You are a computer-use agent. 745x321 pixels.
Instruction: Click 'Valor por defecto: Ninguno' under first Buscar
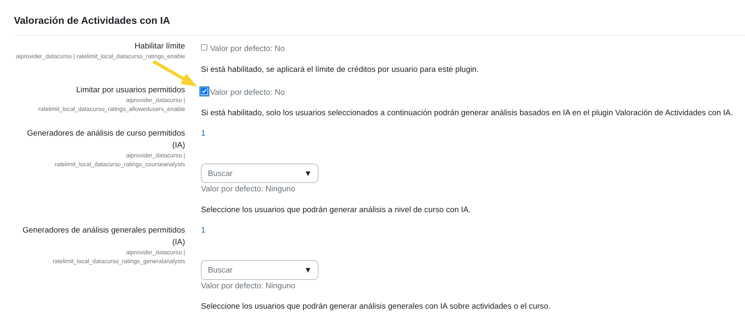click(248, 188)
